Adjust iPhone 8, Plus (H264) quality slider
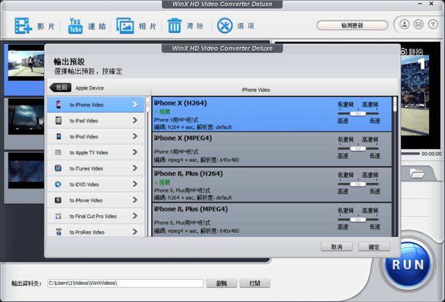The width and height of the screenshot is (445, 302). [x=358, y=184]
